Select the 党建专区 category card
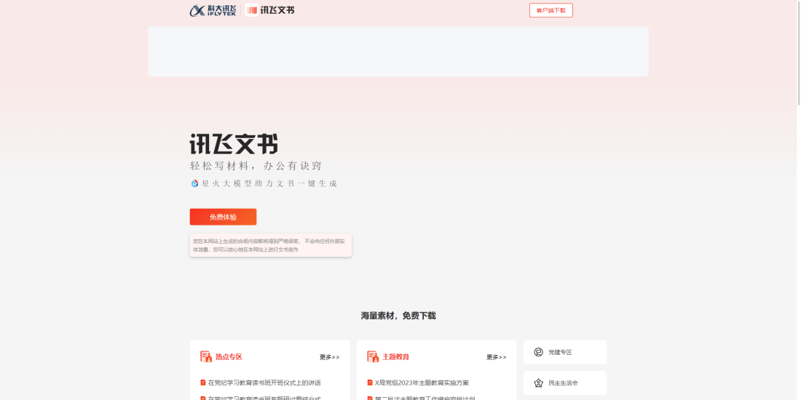This screenshot has height=400, width=801. click(x=565, y=352)
